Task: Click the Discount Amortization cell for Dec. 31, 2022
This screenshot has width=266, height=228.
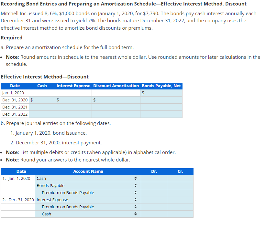Action: pos(115,114)
